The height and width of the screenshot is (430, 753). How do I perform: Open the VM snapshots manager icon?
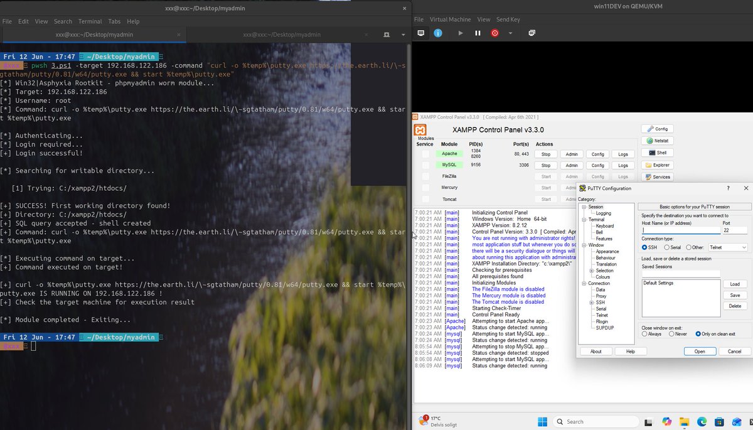[532, 33]
